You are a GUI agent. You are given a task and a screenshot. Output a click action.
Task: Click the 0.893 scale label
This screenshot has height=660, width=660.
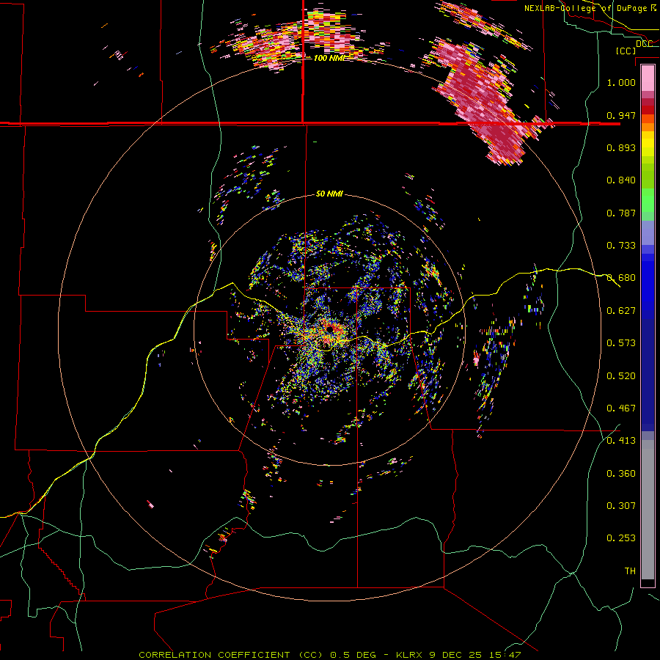click(621, 147)
